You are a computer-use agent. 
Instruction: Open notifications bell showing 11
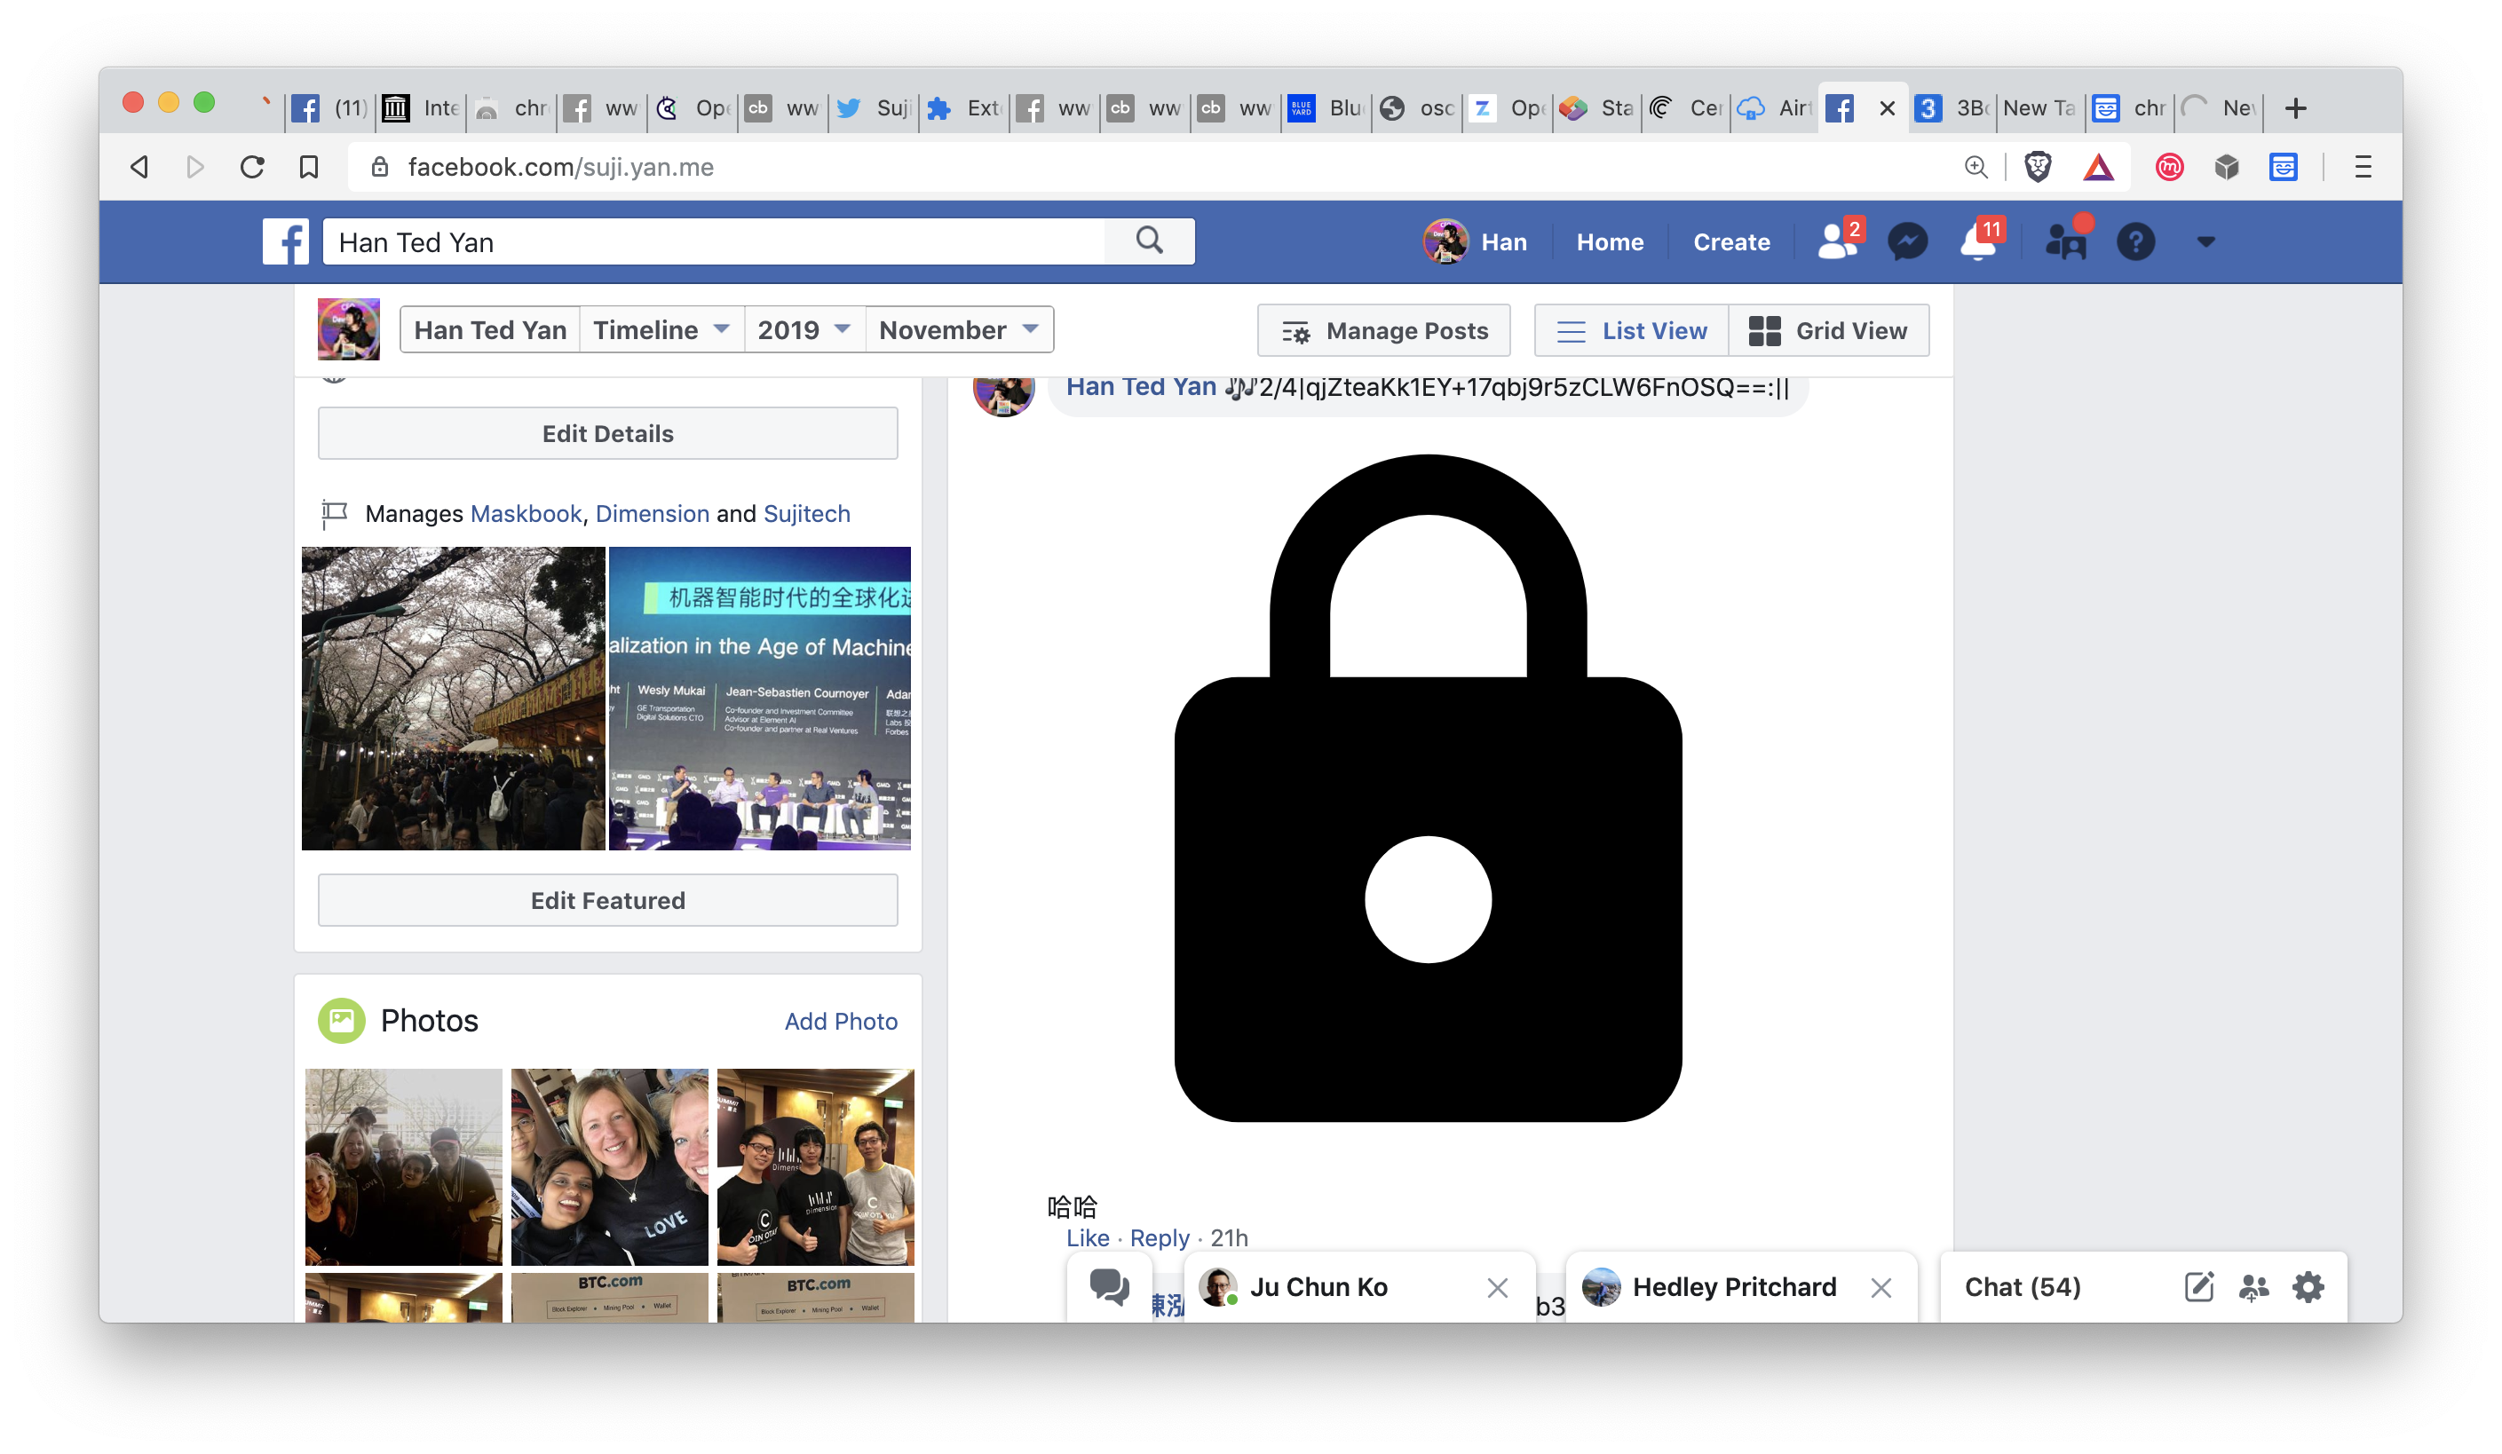coord(1979,242)
